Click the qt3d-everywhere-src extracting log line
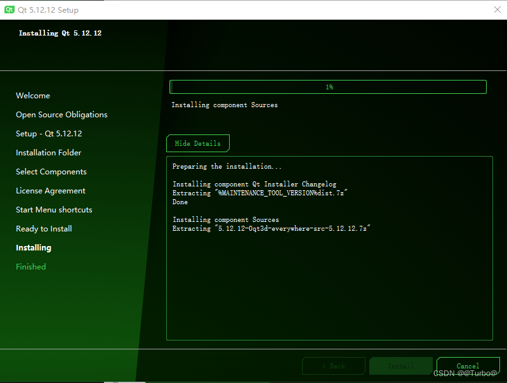This screenshot has width=507, height=383. (272, 228)
